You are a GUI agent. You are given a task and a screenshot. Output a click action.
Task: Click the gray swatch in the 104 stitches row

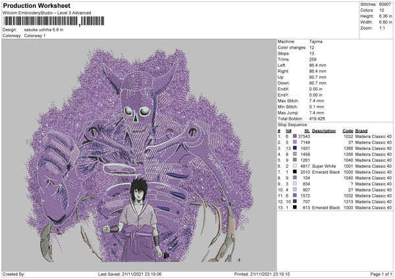[x=295, y=178]
